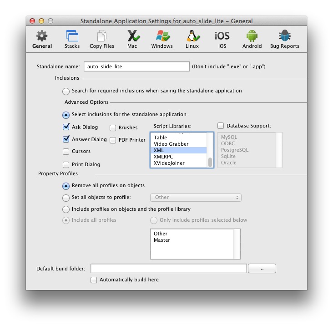Select Include profiles on objects and library

coord(66,209)
